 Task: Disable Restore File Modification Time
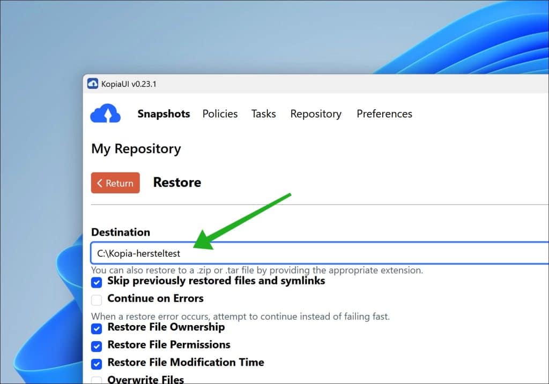coord(97,364)
